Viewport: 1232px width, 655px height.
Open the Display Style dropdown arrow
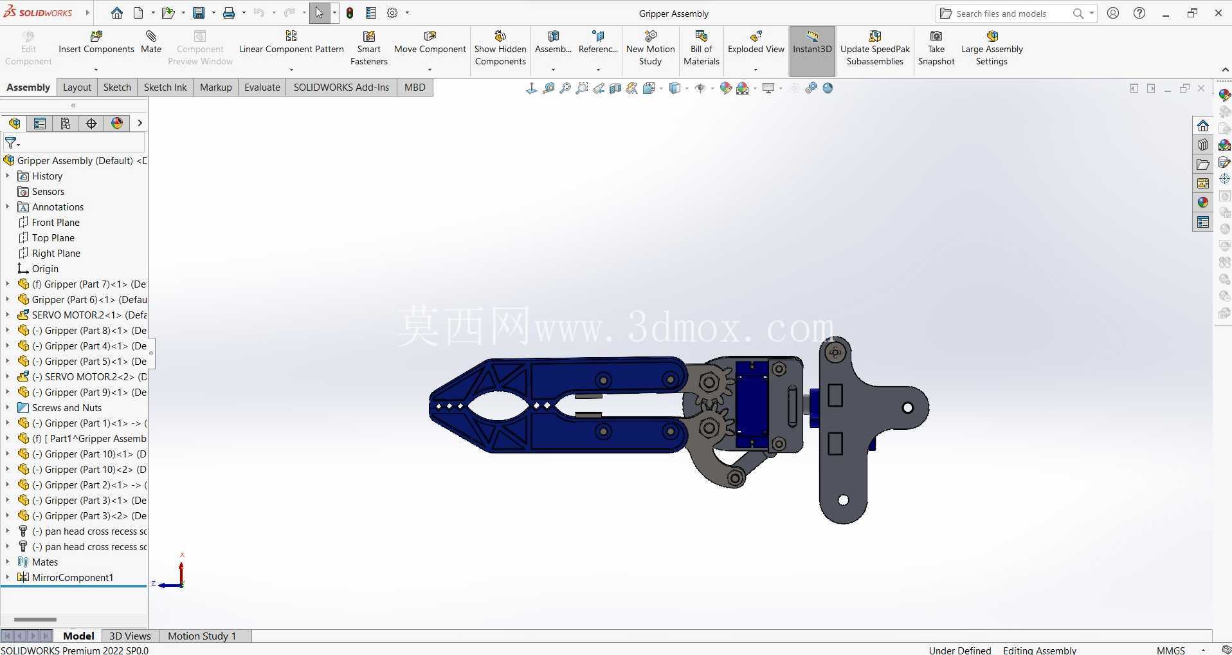(687, 88)
